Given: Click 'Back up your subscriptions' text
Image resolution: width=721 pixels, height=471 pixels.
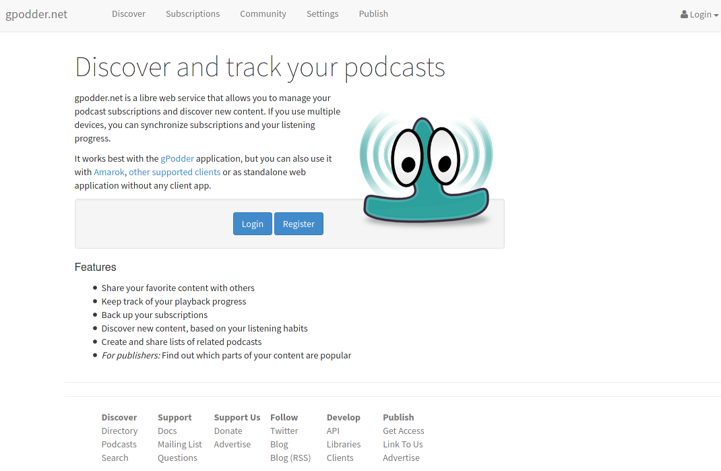Looking at the screenshot, I should coord(154,315).
